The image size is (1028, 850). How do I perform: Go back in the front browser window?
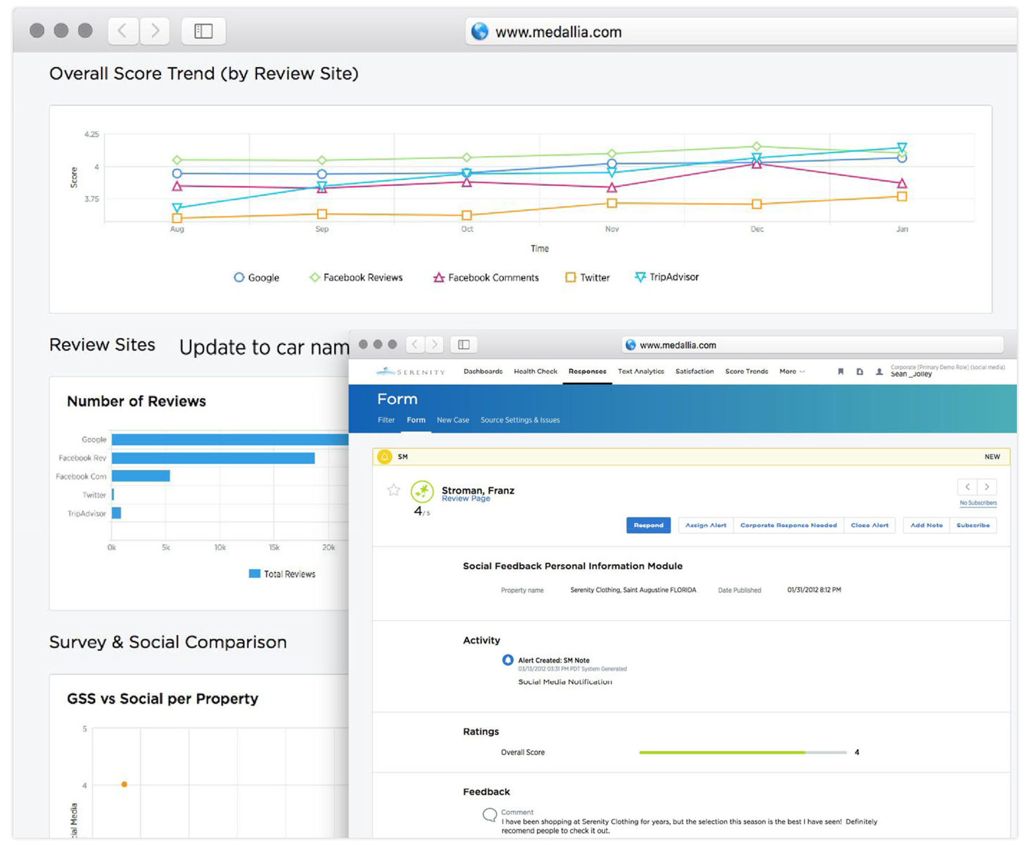click(x=415, y=344)
